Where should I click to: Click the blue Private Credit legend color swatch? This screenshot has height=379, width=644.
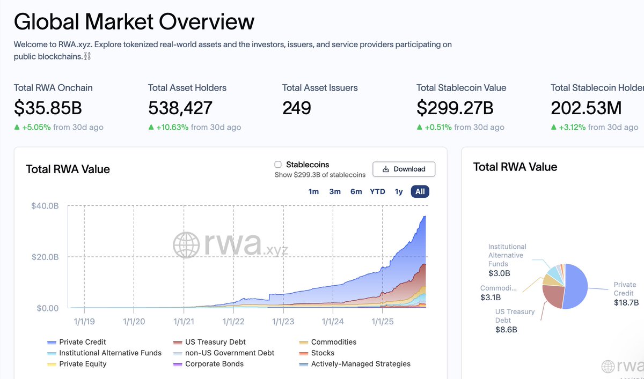click(52, 342)
